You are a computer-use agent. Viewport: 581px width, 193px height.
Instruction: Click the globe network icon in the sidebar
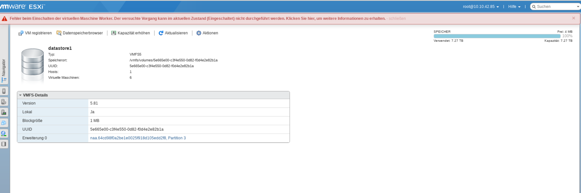[x=4, y=133]
